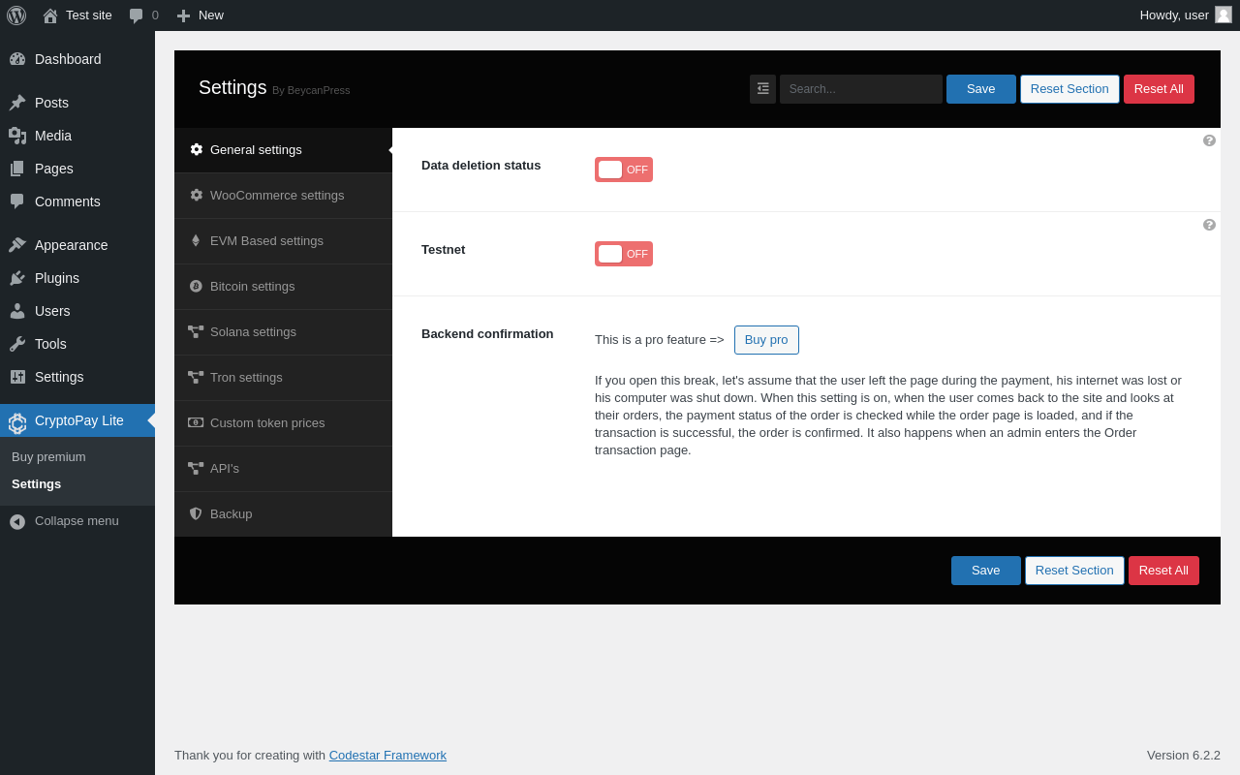This screenshot has height=775, width=1240.
Task: Click the CryptoPay Lite menu label
Action: pos(79,420)
